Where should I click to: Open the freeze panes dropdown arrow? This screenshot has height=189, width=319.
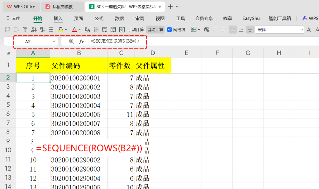point(199,30)
